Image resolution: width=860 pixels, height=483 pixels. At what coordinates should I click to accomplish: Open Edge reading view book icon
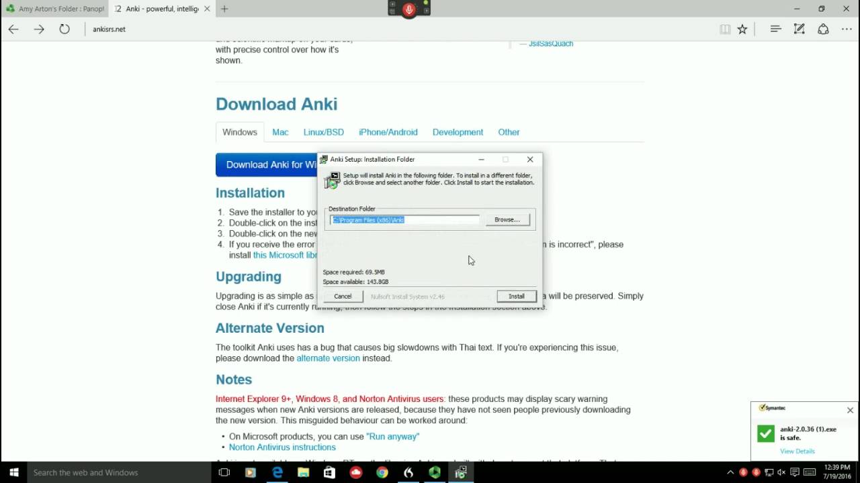click(x=725, y=29)
